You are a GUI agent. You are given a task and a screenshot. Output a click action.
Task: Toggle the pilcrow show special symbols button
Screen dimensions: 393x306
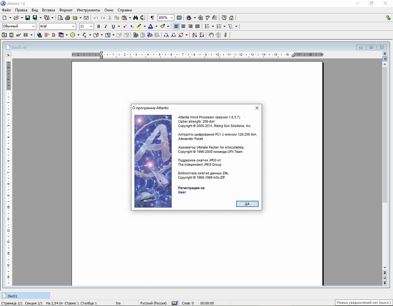click(x=152, y=18)
